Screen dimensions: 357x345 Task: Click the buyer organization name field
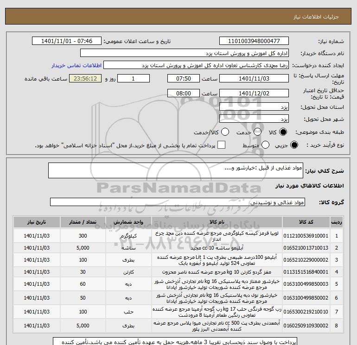[x=185, y=53]
